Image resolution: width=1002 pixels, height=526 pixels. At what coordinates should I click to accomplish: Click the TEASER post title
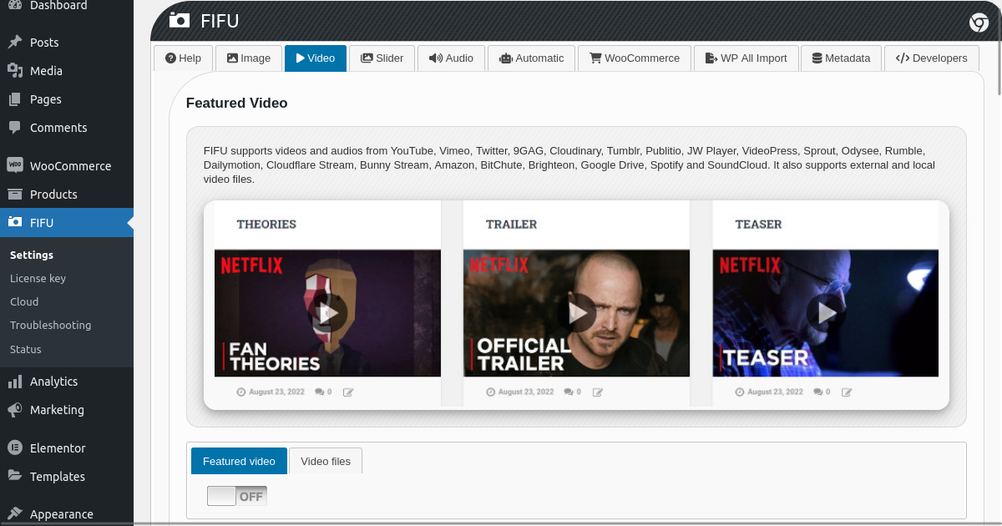tap(758, 224)
